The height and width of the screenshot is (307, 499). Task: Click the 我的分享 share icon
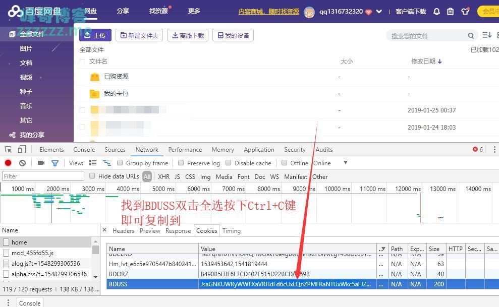pyautogui.click(x=13, y=135)
